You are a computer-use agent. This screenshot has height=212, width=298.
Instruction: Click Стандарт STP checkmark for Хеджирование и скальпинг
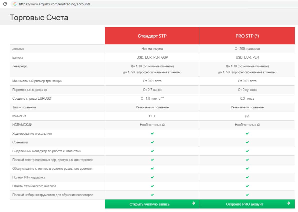click(152, 134)
